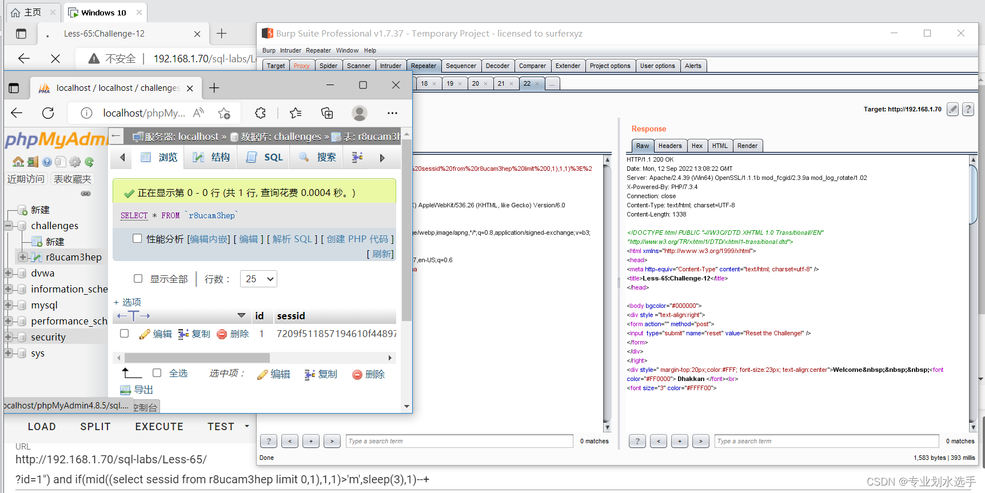Viewport: 985px width, 493px height.
Task: Toggle the 显示全部 show-all checkbox
Action: click(x=138, y=278)
